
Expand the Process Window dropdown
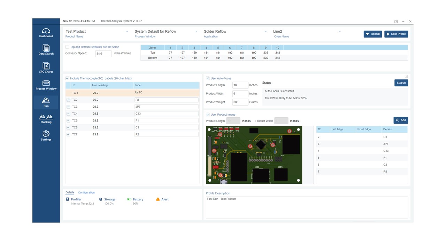197,32
